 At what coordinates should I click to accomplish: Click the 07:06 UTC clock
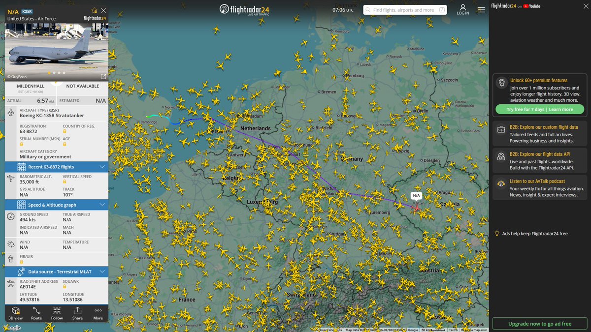tap(343, 10)
